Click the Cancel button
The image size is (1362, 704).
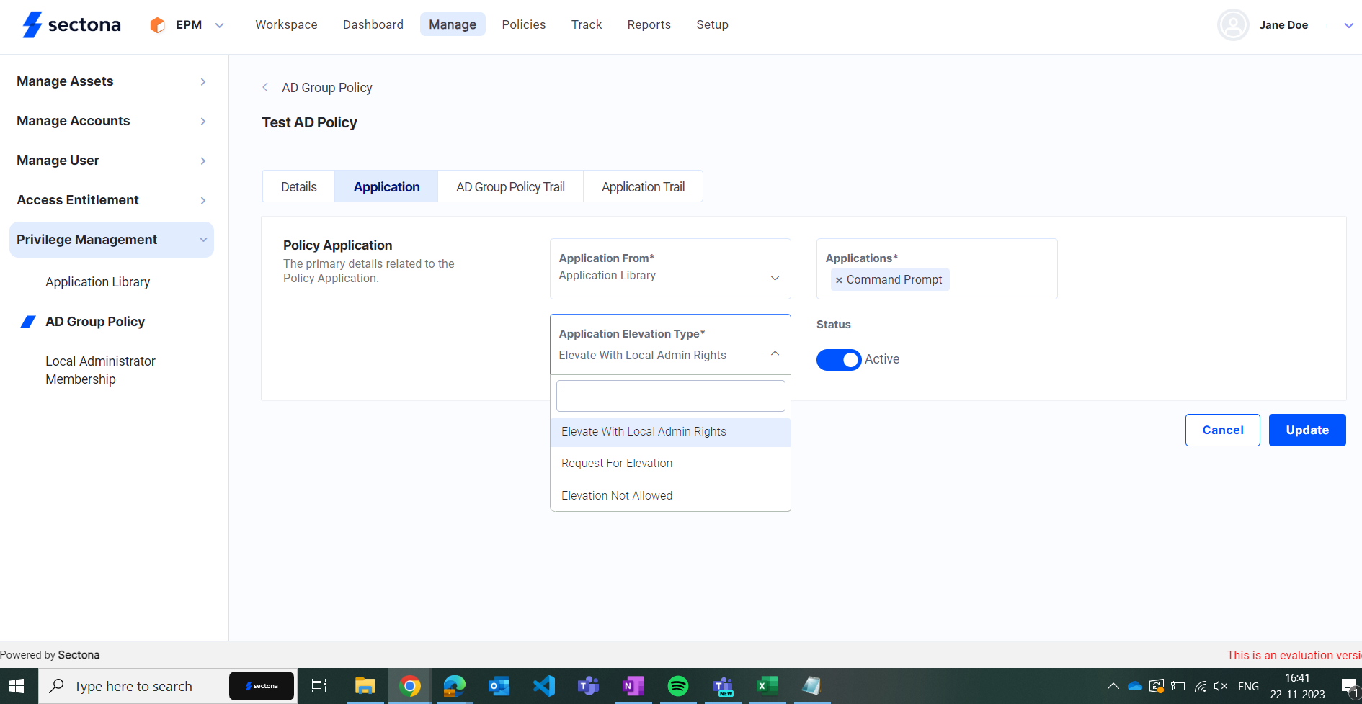[1222, 430]
